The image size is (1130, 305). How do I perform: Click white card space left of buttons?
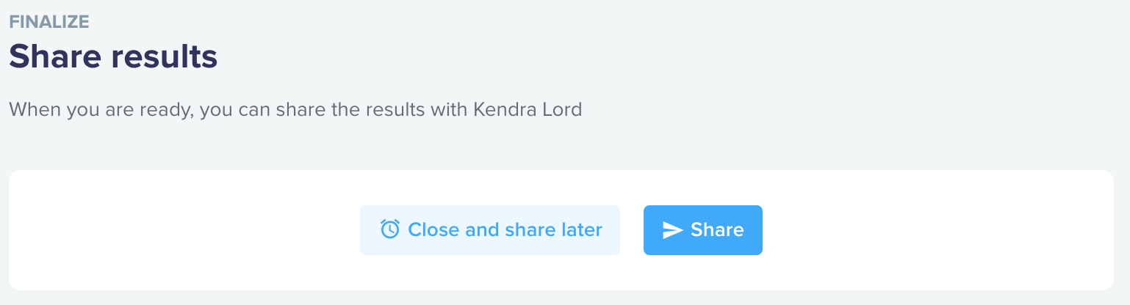coord(184,230)
